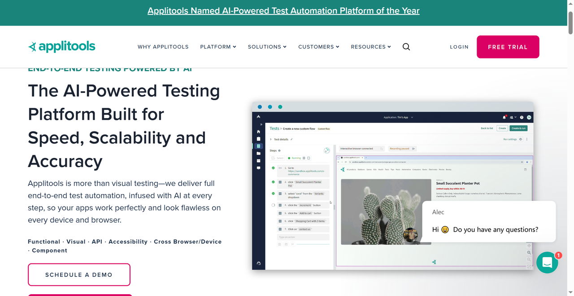Click the home icon in the preview sidebar
This screenshot has height=296, width=574.
(258, 131)
